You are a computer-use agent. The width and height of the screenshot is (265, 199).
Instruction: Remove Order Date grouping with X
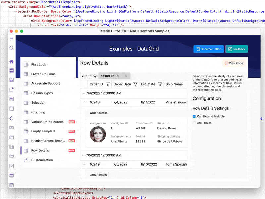click(126, 76)
